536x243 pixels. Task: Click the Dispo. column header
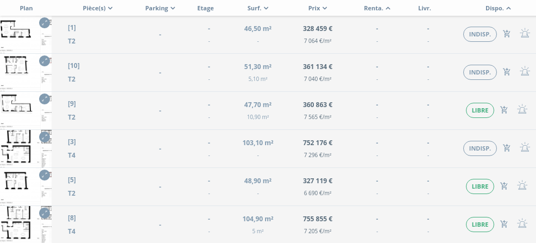498,8
